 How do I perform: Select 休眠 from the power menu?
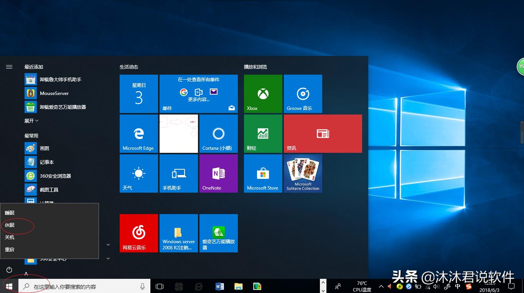click(10, 225)
